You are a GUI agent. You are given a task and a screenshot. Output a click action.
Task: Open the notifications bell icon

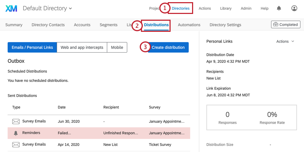279,8
